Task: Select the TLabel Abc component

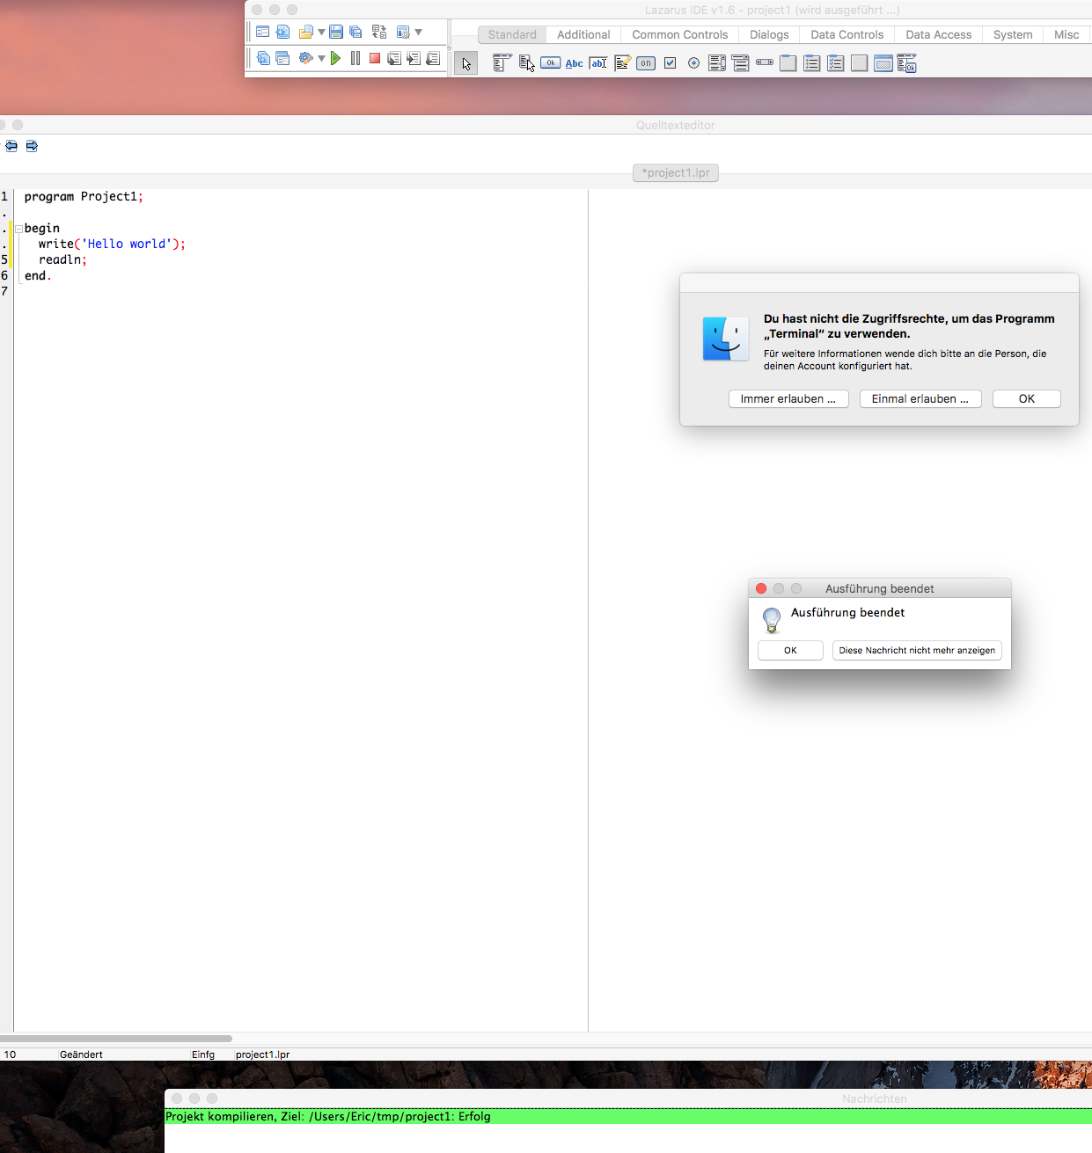Action: pos(574,63)
